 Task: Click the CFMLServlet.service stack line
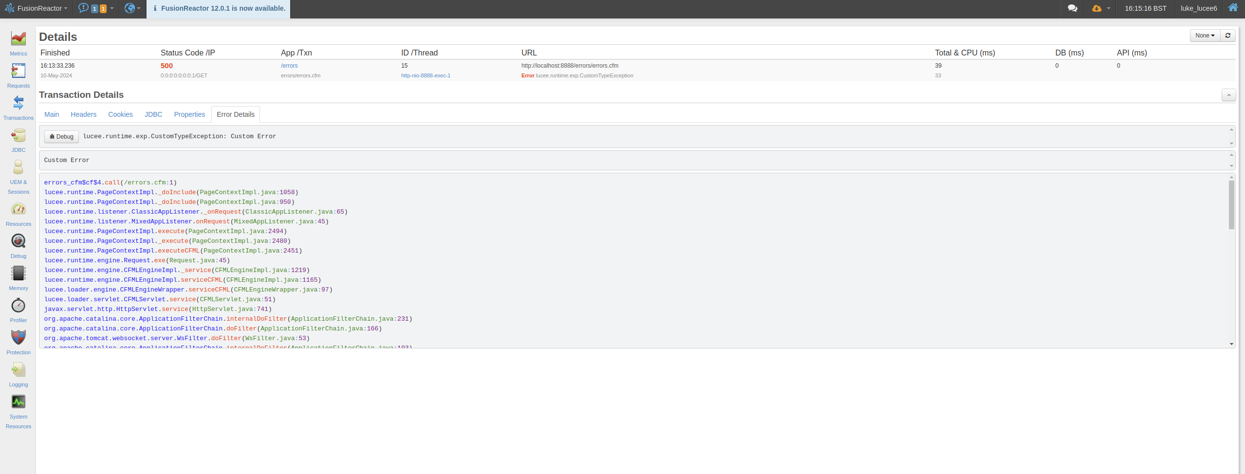pos(160,299)
